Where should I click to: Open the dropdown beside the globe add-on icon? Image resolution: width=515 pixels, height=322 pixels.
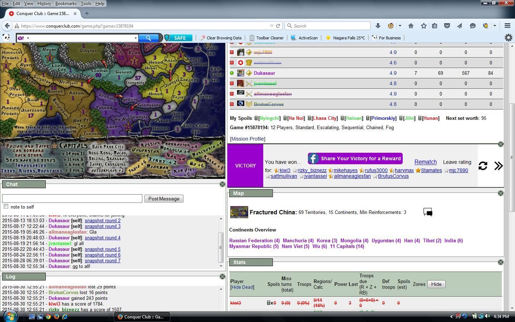tap(495, 26)
